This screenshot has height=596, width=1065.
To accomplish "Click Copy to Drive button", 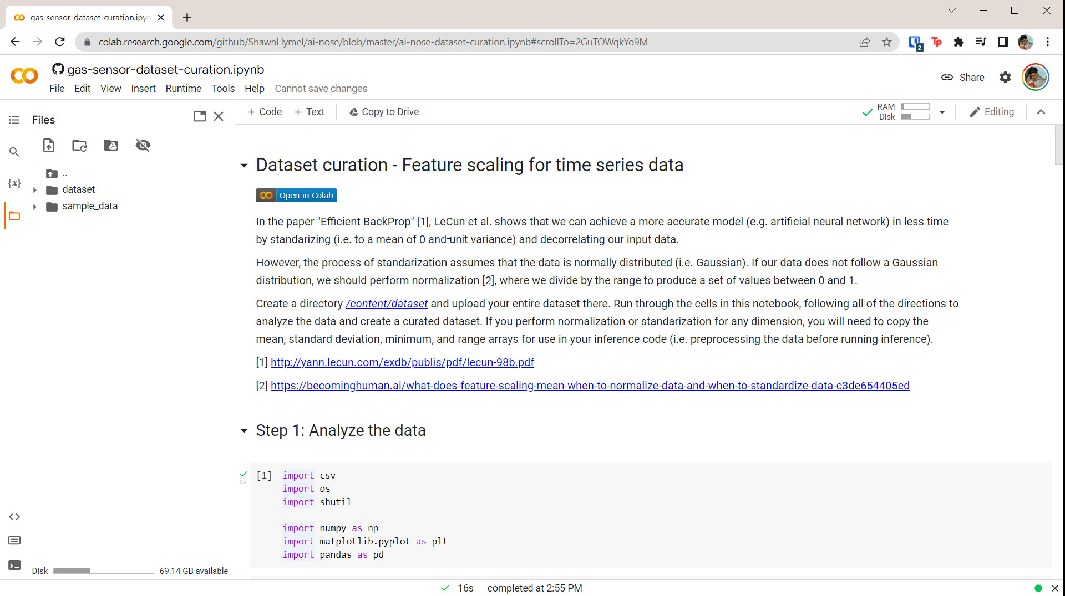I will click(x=384, y=112).
